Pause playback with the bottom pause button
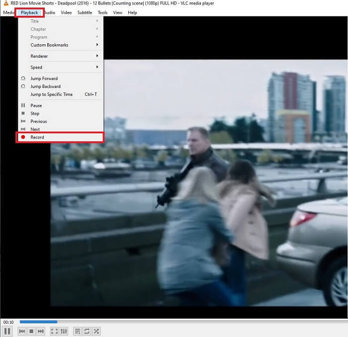 [7, 331]
